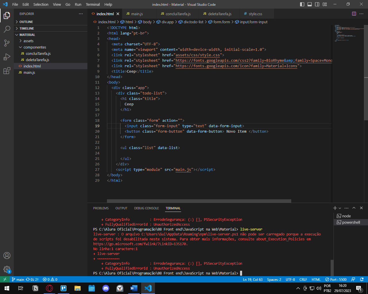Select the powershell terminal instance
368x294 pixels.
pos(351,222)
